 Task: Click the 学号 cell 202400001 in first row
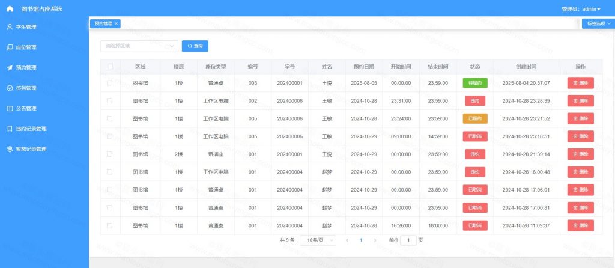point(290,83)
